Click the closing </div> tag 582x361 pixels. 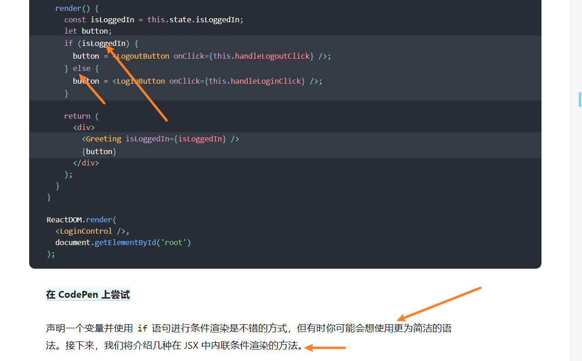tap(86, 162)
